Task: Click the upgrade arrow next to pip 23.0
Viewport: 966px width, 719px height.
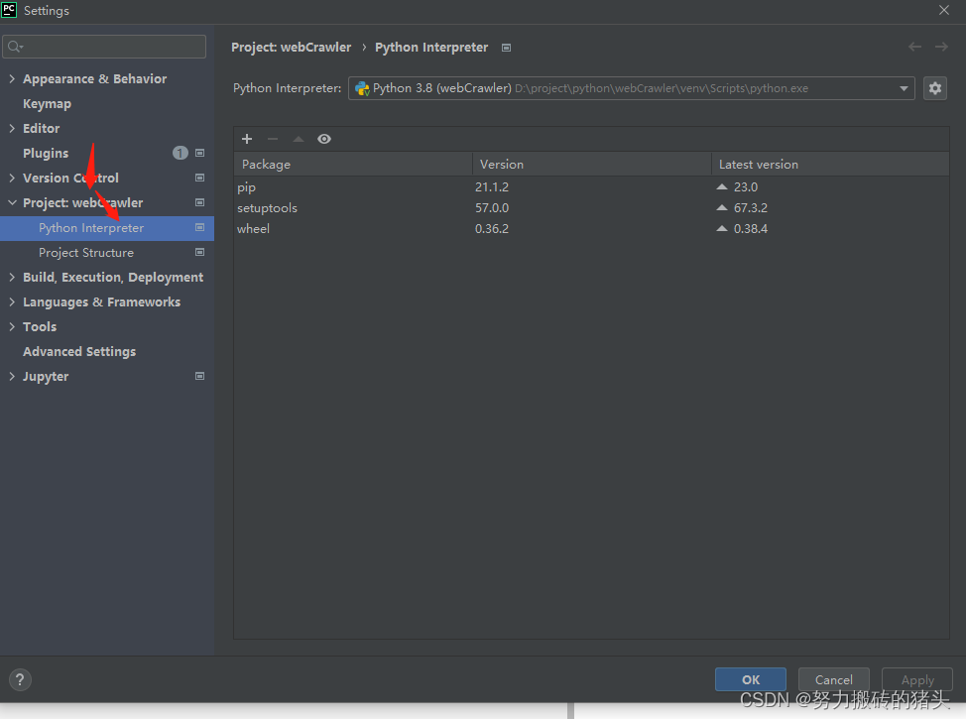Action: [722, 186]
